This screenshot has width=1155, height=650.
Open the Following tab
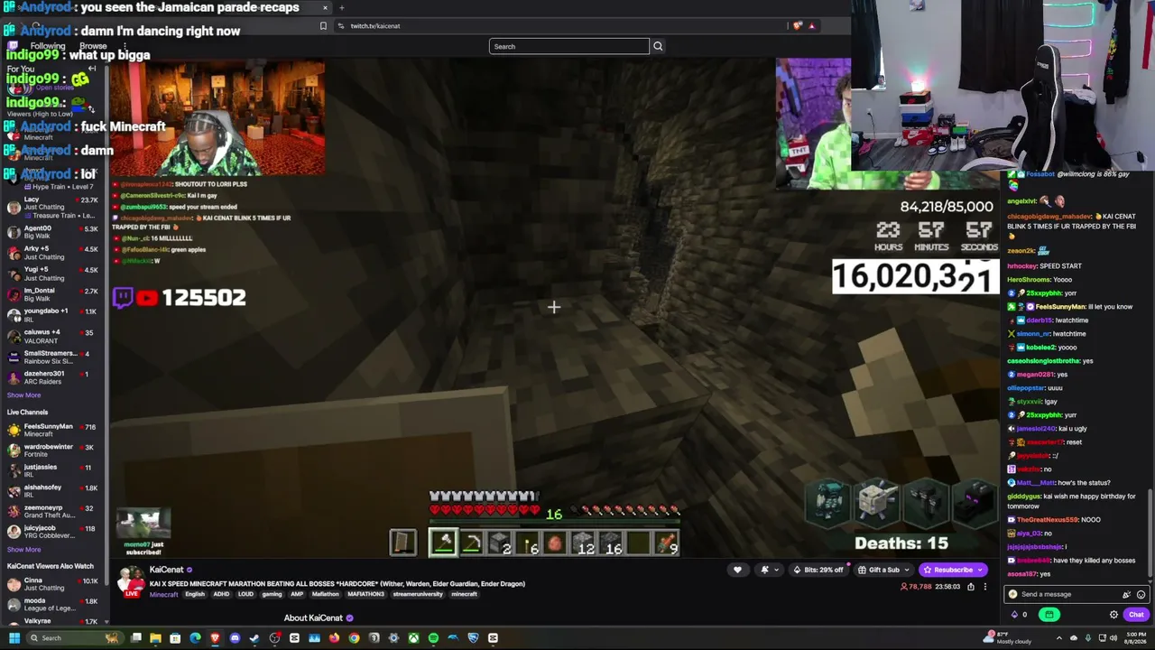click(48, 46)
